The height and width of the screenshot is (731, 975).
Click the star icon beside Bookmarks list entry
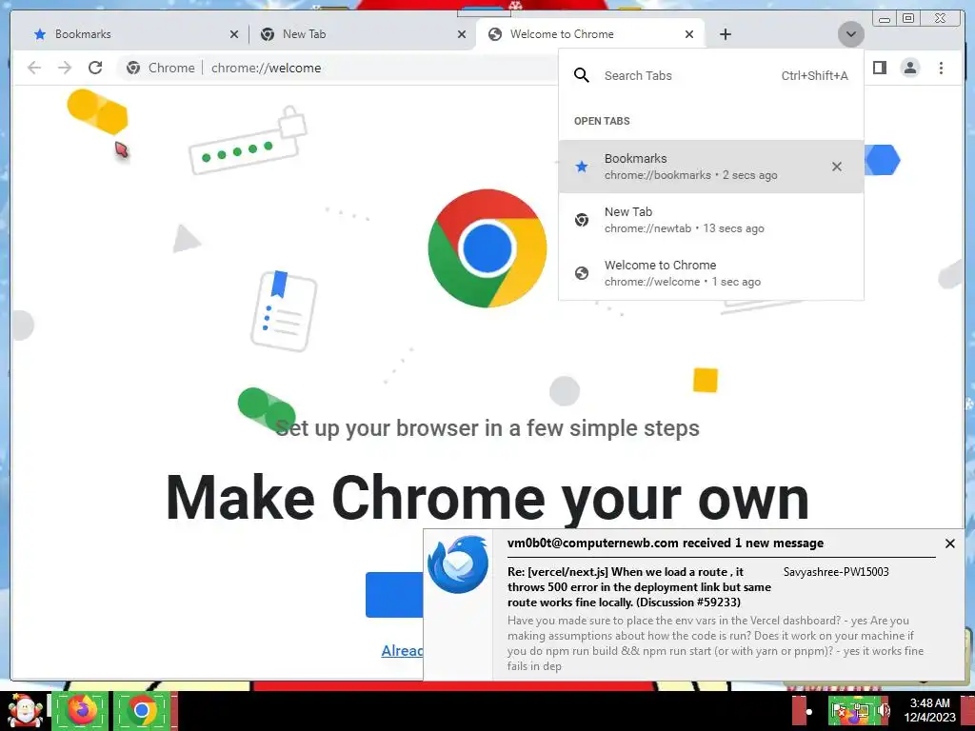pyautogui.click(x=582, y=167)
